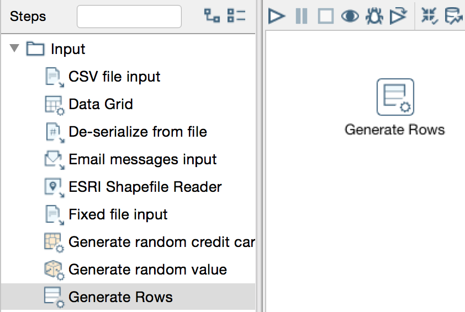Choose De-serialize from file step
The width and height of the screenshot is (465, 312).
click(138, 132)
